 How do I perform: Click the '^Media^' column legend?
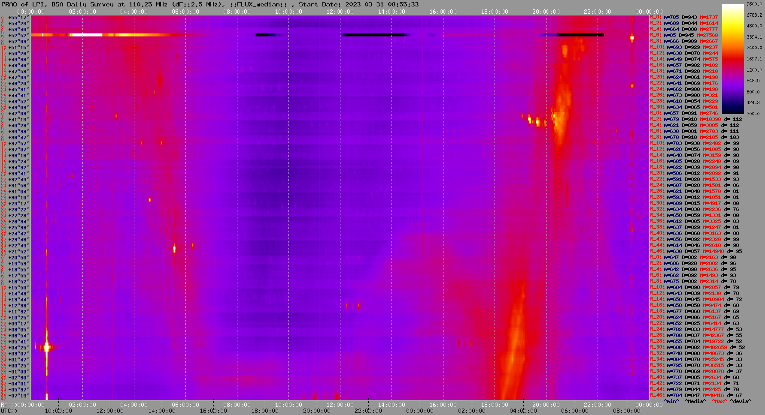click(x=695, y=401)
